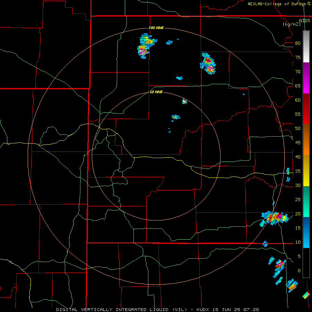Image resolution: width=312 pixels, height=312 pixels.
Task: Click the 15 value on the color scale
Action: click(x=298, y=228)
